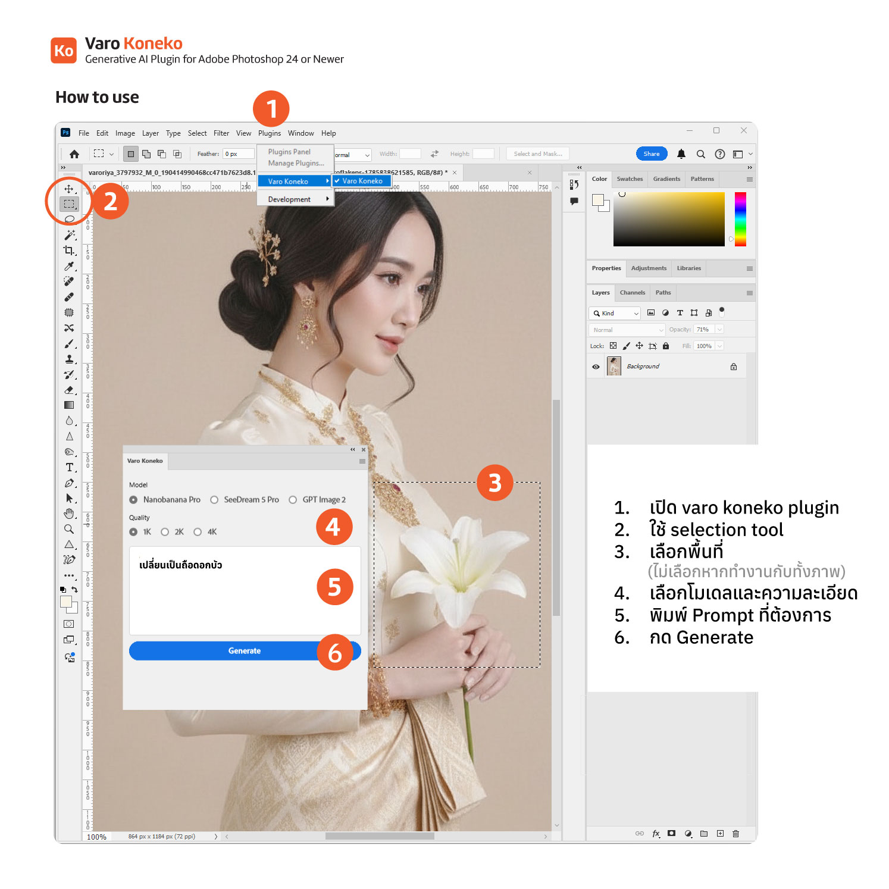Choose the Horizontal Type tool
Screen dimensions: 889x889
[x=69, y=468]
